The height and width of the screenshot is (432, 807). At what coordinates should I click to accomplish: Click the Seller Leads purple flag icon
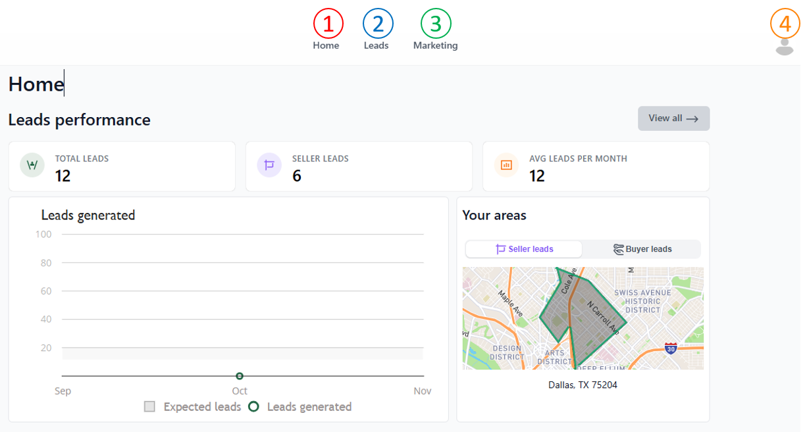(x=269, y=165)
